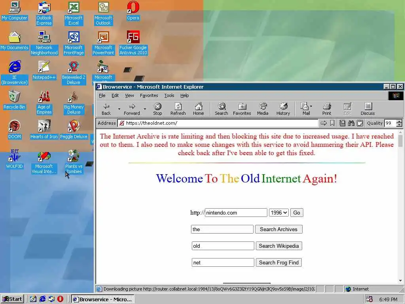
Task: Decrease the Quality value with down arrow
Action: (399, 125)
